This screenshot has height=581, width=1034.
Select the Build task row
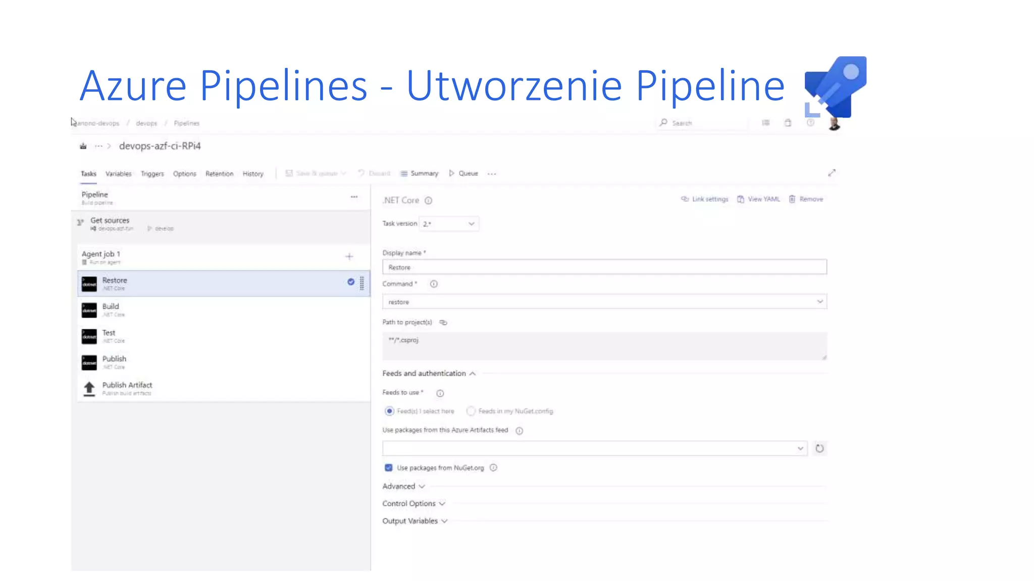tap(224, 310)
